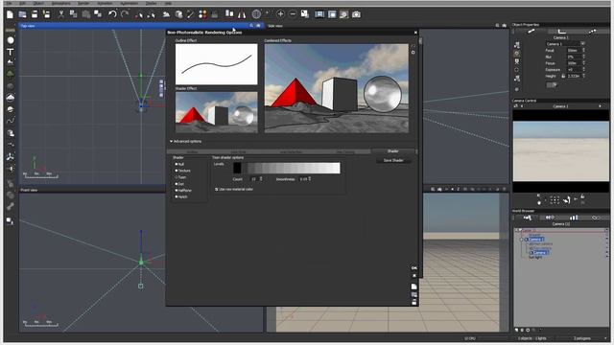Screen dimensions: 614x345
Task: Select the terrain mountain tool in left toolbar
Action: (x=11, y=62)
